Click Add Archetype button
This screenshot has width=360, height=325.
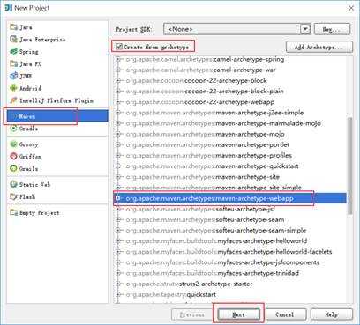(x=319, y=47)
